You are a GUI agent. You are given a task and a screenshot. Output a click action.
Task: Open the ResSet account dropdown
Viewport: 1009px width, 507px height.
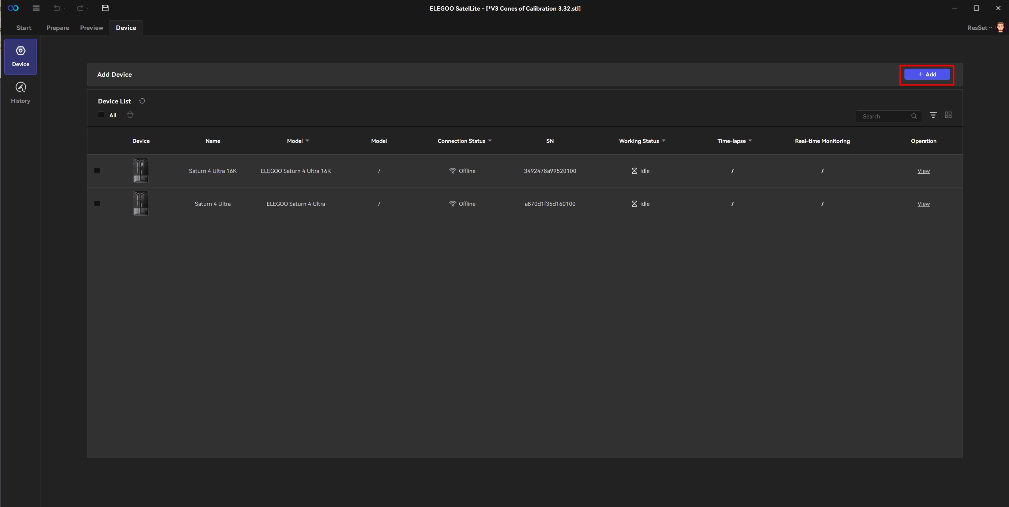(979, 28)
